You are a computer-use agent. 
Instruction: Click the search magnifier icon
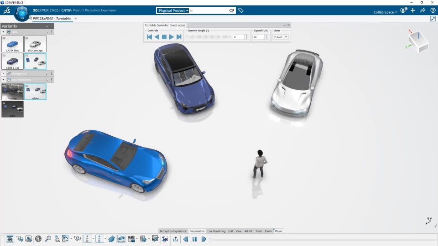click(232, 10)
